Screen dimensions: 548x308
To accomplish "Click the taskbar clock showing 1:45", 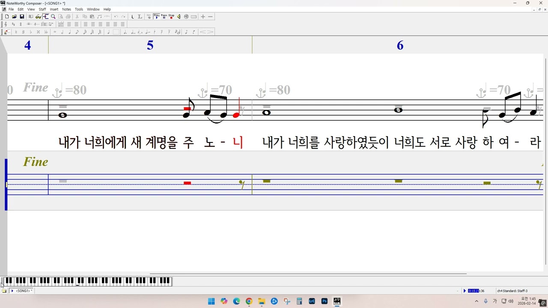I will [x=527, y=301].
